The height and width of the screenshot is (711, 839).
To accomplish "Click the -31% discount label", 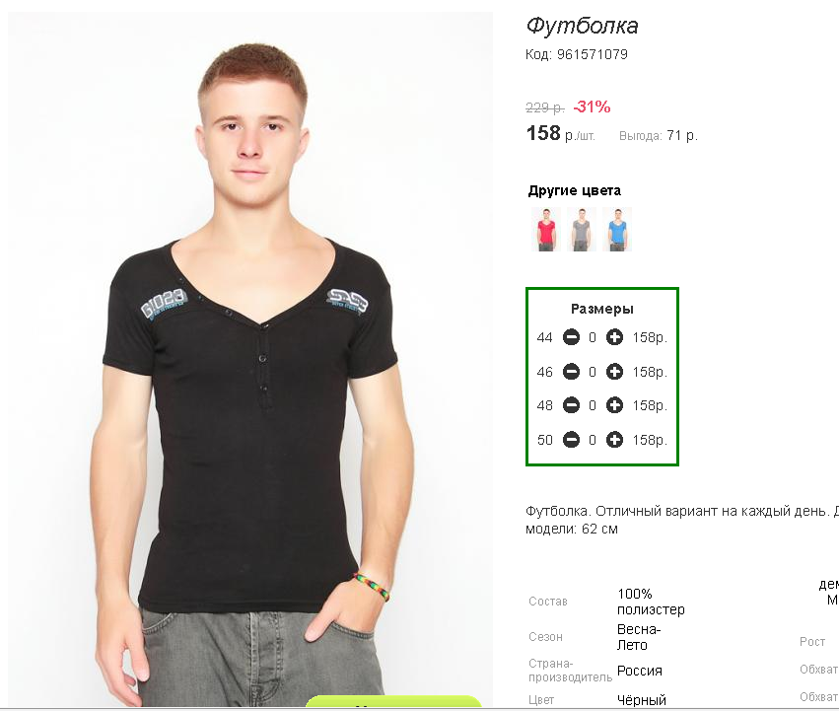I will pyautogui.click(x=592, y=107).
